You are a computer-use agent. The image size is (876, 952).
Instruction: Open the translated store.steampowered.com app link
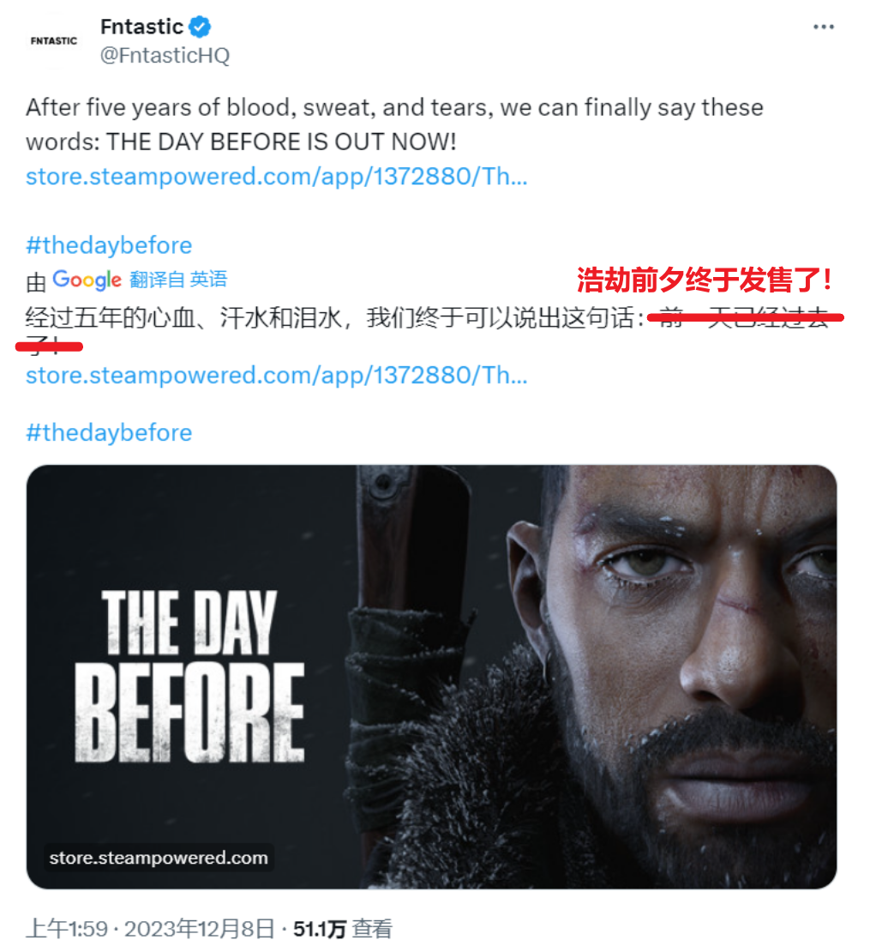[x=277, y=376]
